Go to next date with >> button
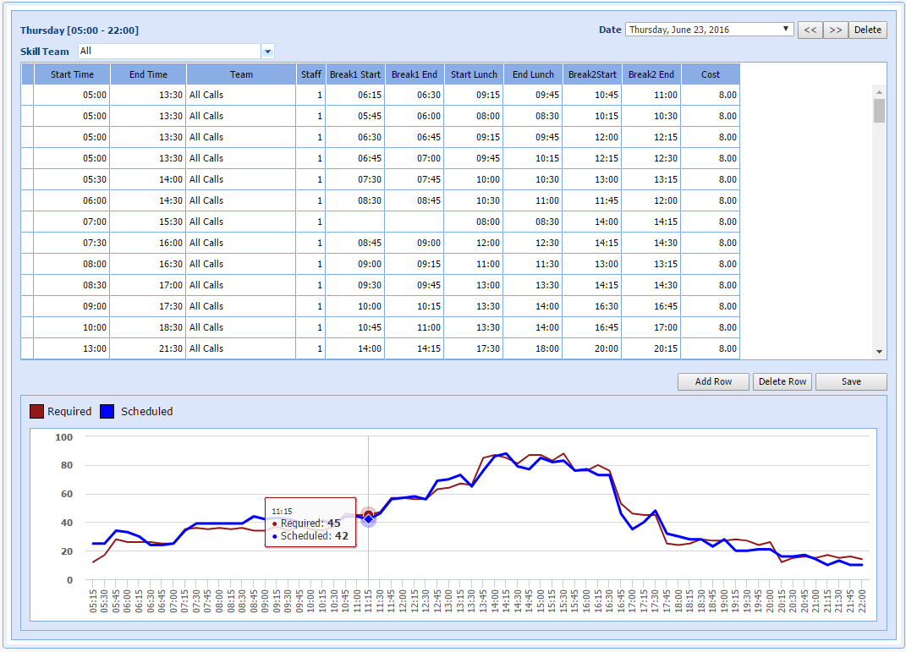906x652 pixels. pyautogui.click(x=835, y=30)
